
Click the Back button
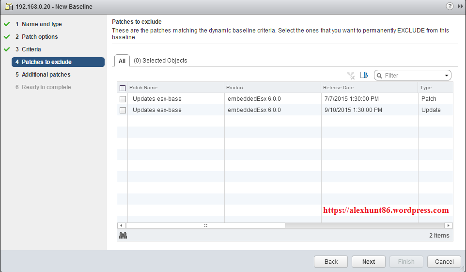point(331,261)
